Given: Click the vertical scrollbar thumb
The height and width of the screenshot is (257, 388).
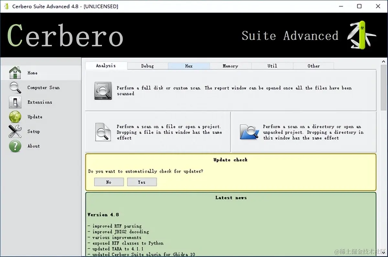Looking at the screenshot, I should pyautogui.click(x=384, y=87).
